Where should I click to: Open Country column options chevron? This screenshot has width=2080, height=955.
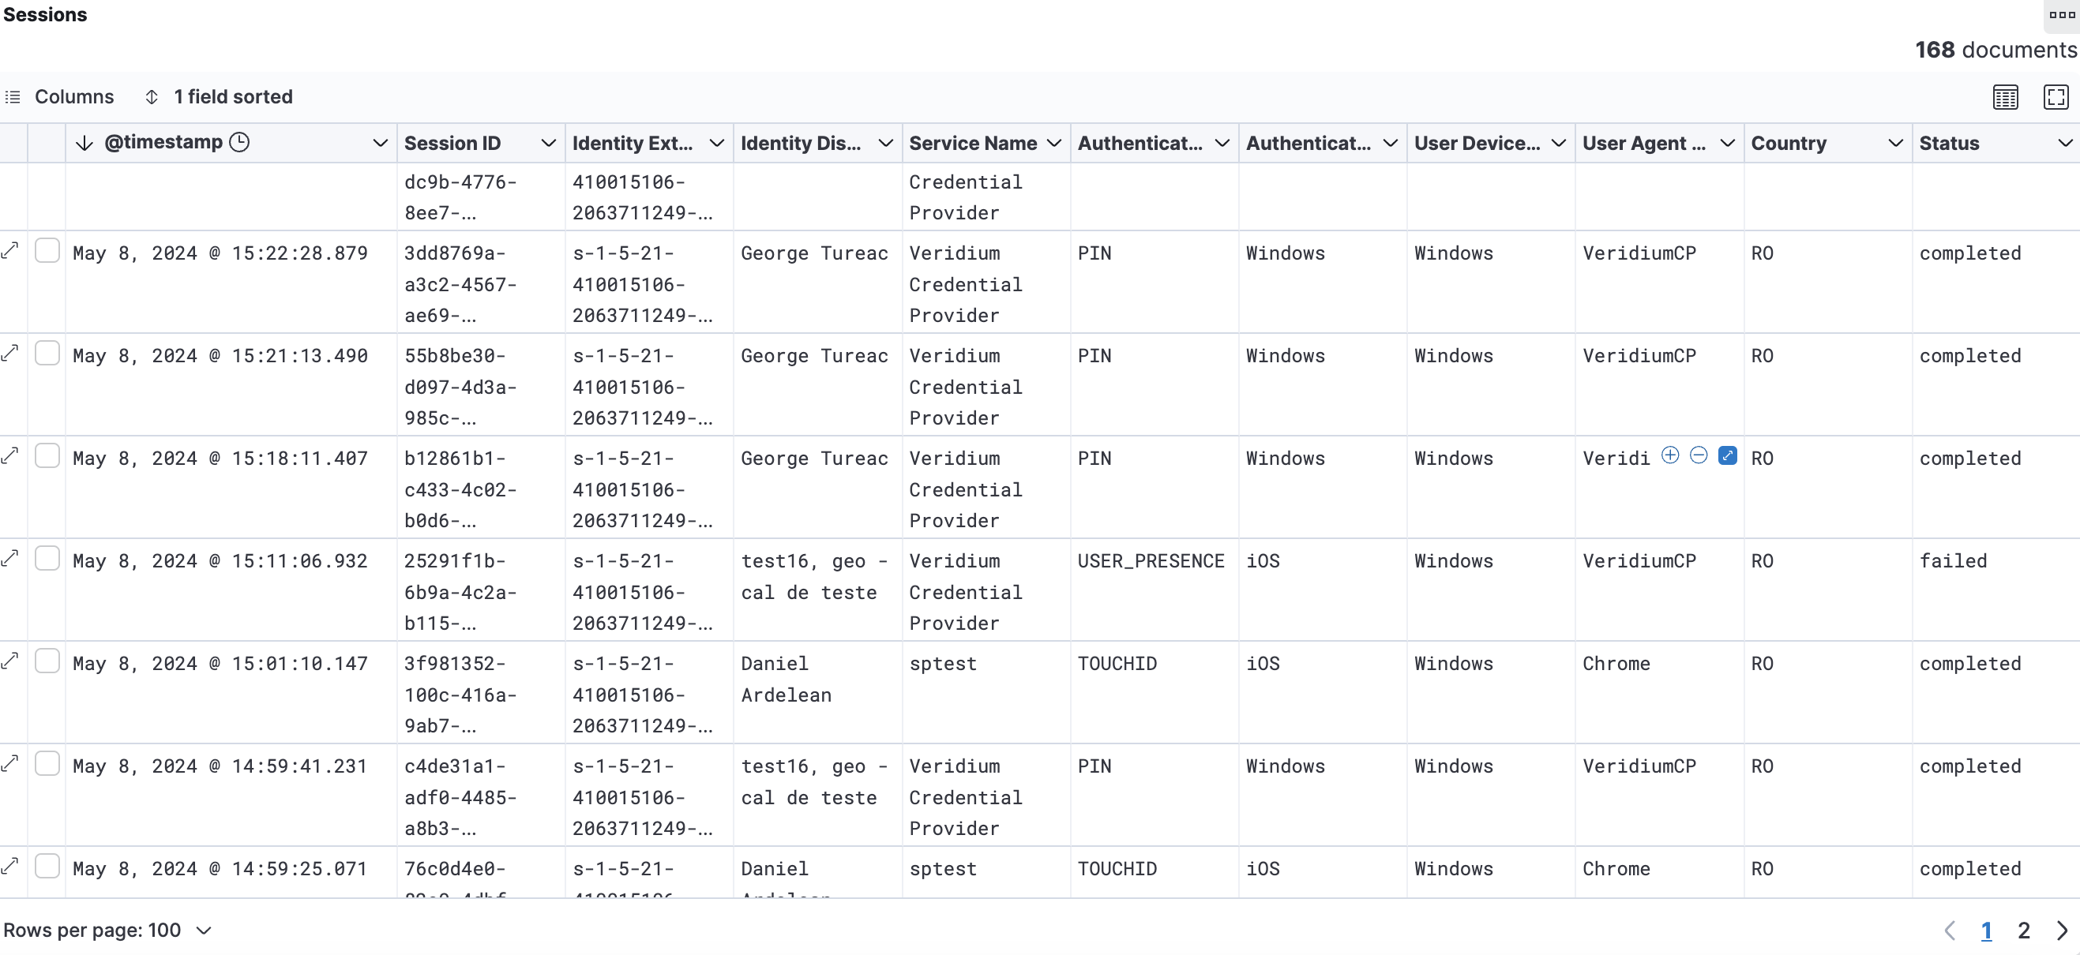[x=1895, y=143]
